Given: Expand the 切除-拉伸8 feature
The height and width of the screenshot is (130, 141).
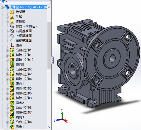Looking at the screenshot, I should click(7, 99).
